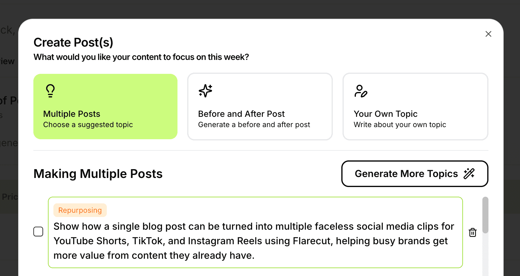Select the Multiple Posts option card
520x276 pixels.
point(105,107)
